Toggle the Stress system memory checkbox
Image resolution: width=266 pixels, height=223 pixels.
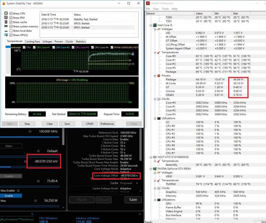click(11, 26)
